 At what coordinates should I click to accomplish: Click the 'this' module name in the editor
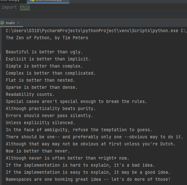point(25,7)
